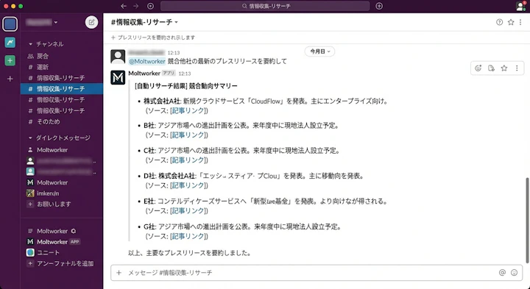Image resolution: width=530 pixels, height=289 pixels.
Task: Open channel help question-mark icon
Action: pos(499,22)
